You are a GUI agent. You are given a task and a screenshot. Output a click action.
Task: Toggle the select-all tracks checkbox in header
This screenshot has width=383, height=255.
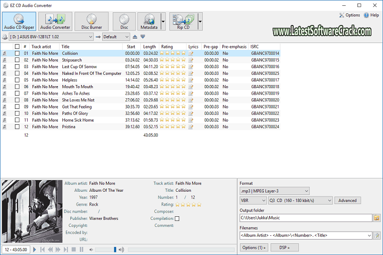pos(17,46)
